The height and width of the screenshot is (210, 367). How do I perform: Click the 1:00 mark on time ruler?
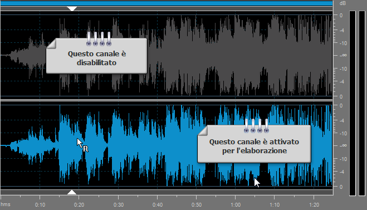236,205
